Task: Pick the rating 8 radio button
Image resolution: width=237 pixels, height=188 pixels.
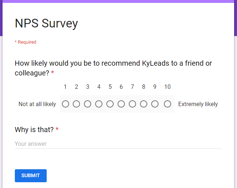Action: point(144,104)
